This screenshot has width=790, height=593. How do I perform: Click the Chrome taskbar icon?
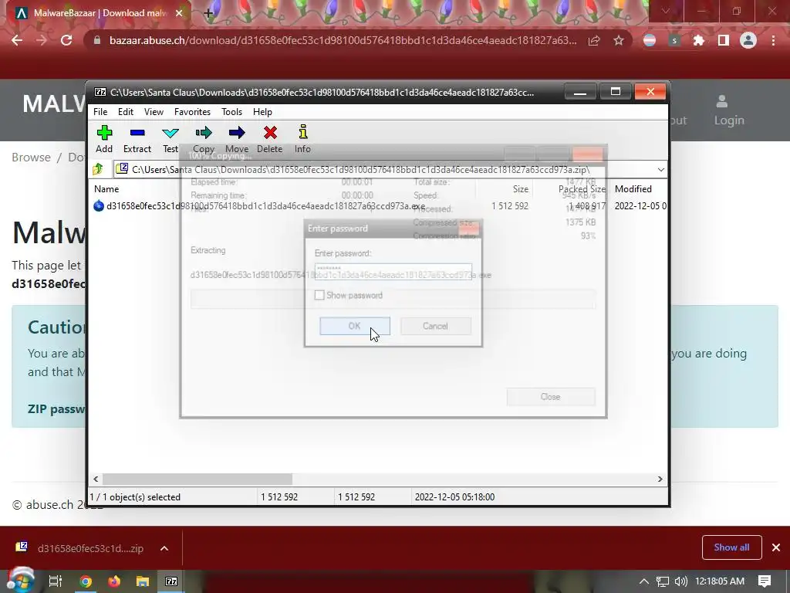[86, 581]
